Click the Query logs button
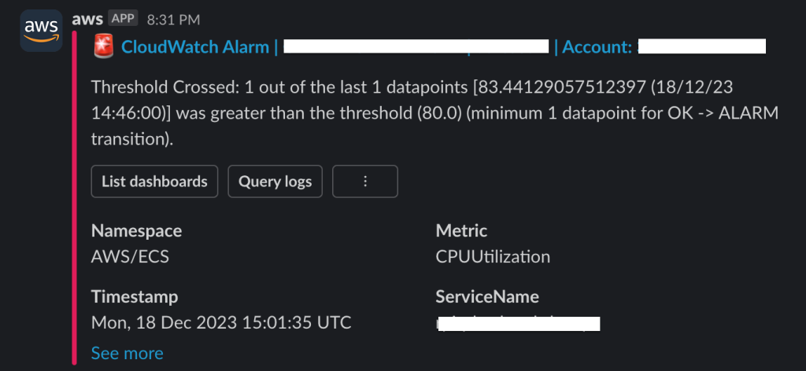Screen dimensions: 806x371 point(275,181)
